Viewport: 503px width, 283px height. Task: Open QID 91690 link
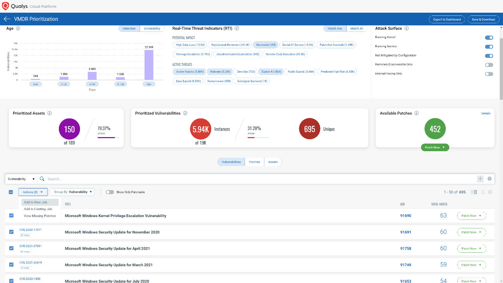(406, 216)
